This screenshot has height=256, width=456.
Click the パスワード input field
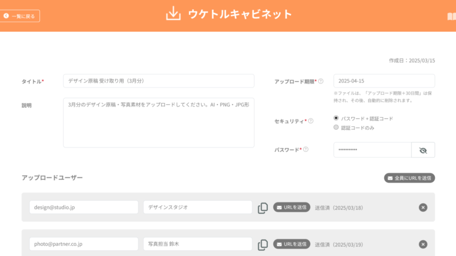click(x=373, y=150)
